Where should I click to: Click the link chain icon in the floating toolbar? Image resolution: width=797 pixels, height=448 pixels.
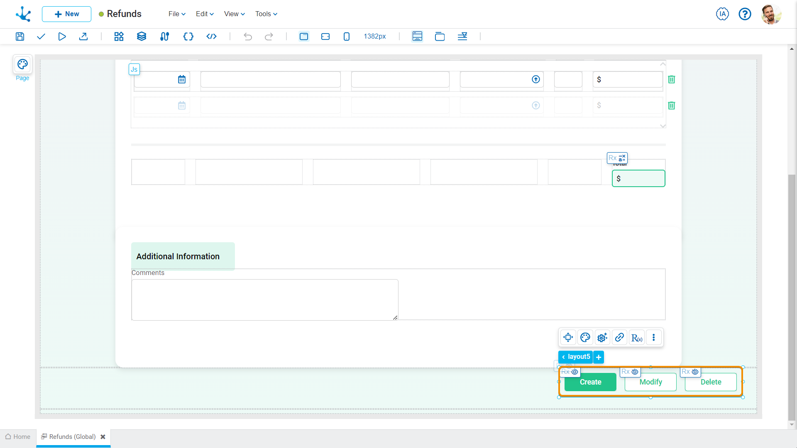[619, 338]
